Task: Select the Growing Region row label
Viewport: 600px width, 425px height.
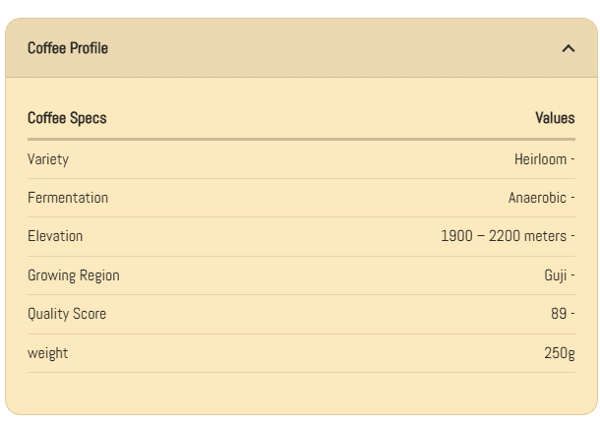Action: tap(74, 275)
